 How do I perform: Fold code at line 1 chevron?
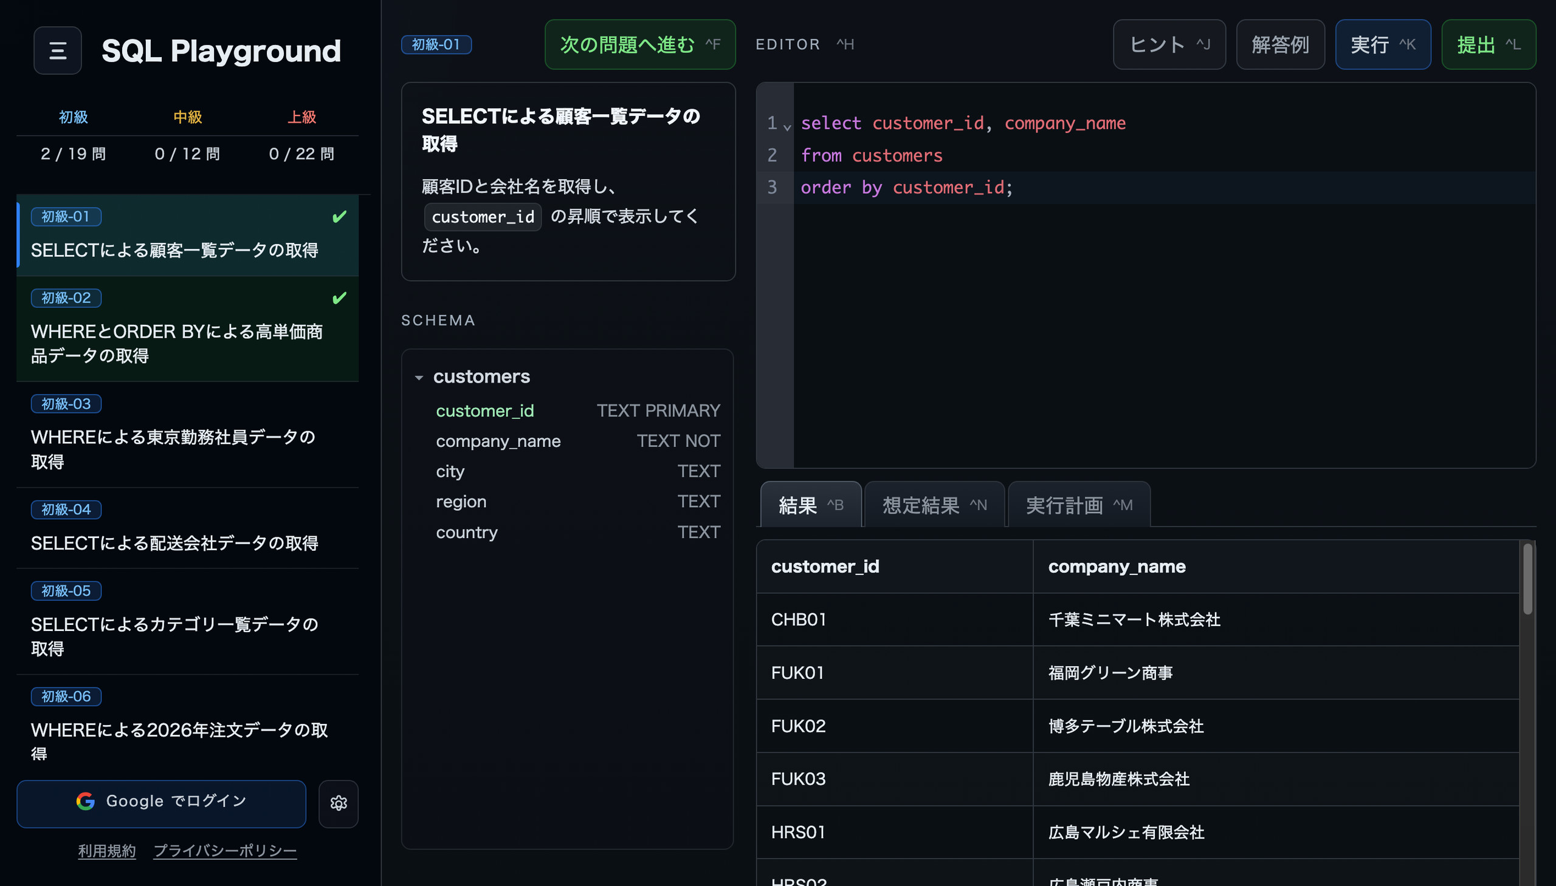tap(788, 127)
